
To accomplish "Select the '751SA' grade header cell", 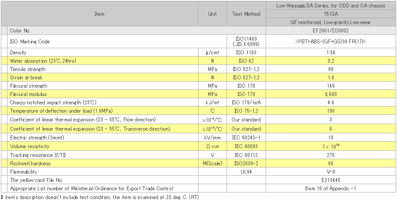I will [331, 14].
